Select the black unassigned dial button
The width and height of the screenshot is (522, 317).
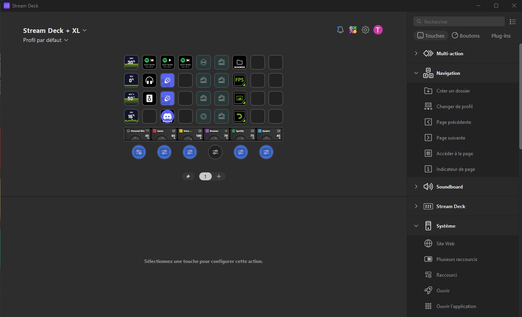[x=215, y=152]
